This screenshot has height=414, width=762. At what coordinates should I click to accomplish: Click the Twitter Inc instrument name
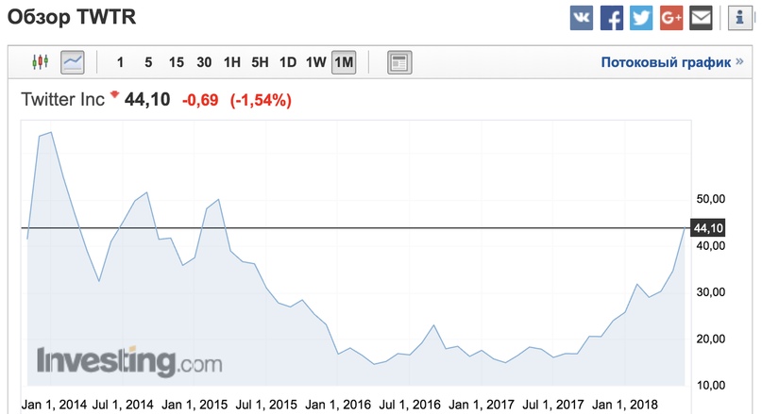pos(62,100)
